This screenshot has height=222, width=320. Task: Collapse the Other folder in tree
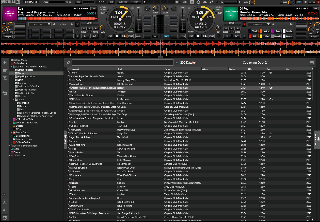(14, 100)
